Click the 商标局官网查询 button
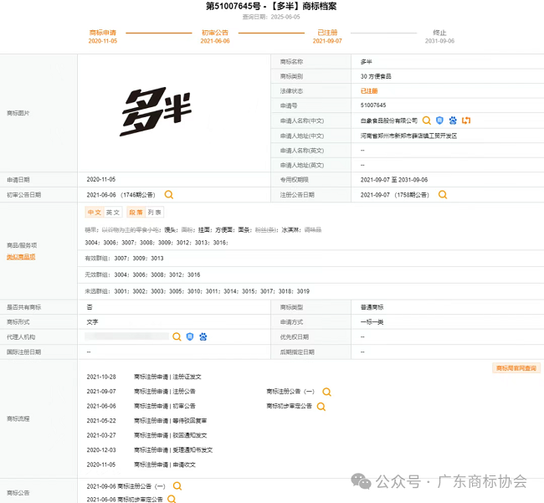 point(516,367)
